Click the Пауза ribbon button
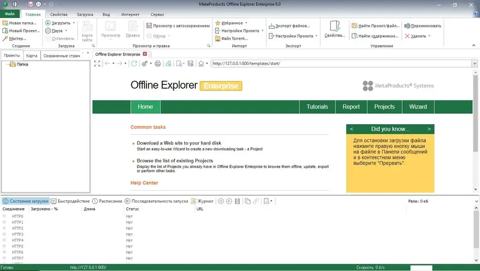This screenshot has width=480, height=271. [54, 31]
